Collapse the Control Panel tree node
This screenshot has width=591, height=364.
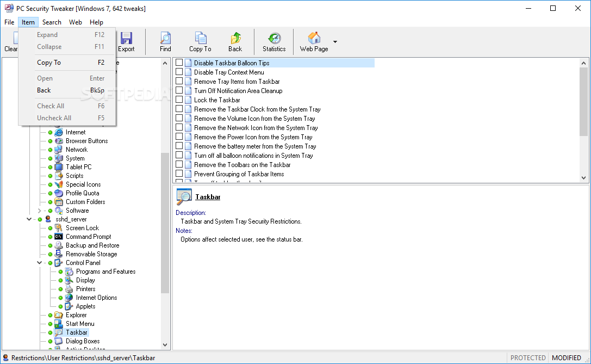[x=40, y=263]
